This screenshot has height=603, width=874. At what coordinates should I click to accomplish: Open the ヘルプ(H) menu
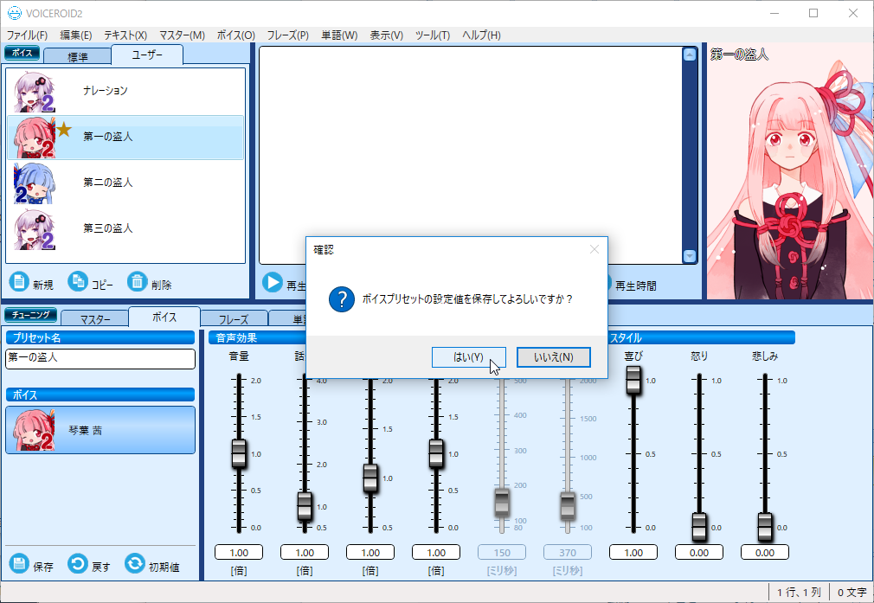coord(481,35)
